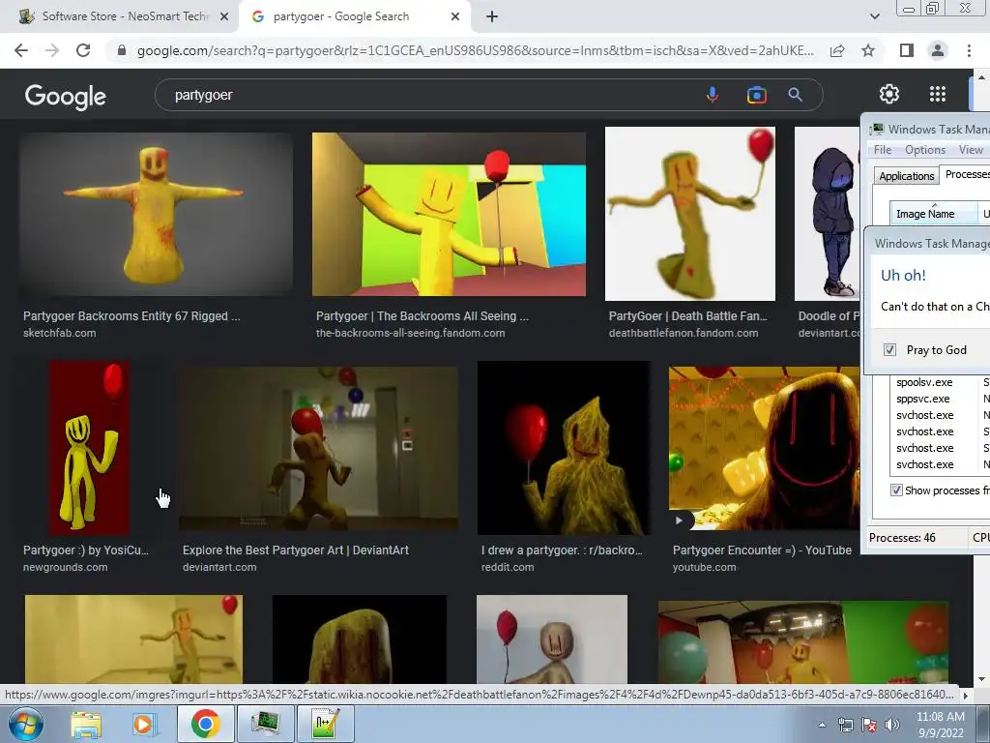Launch Windows Media Player from taskbar
The width and height of the screenshot is (990, 743).
[143, 724]
